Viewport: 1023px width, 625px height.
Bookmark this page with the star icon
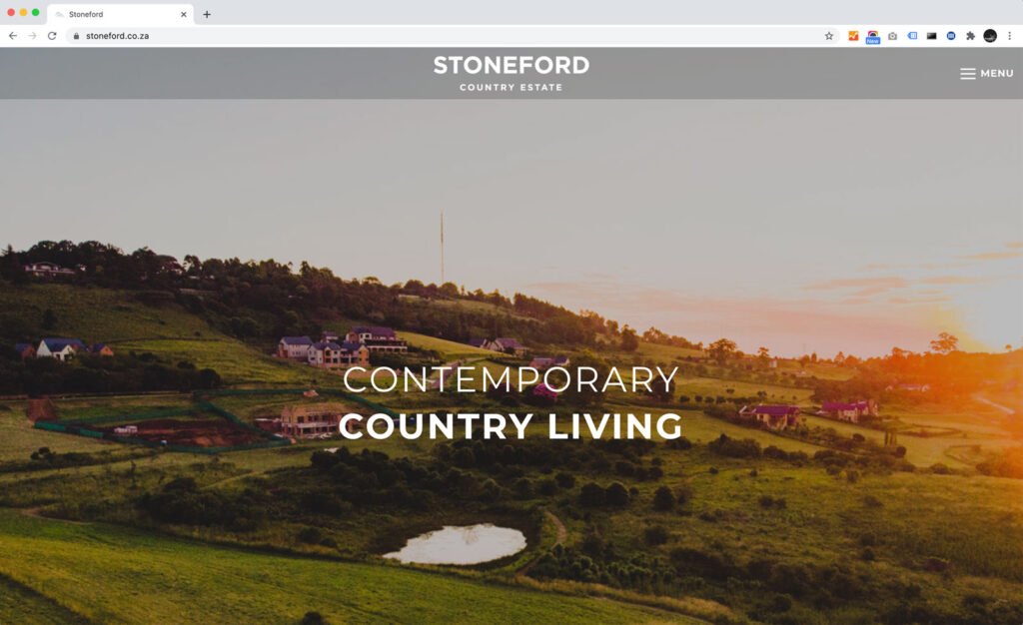coord(828,36)
